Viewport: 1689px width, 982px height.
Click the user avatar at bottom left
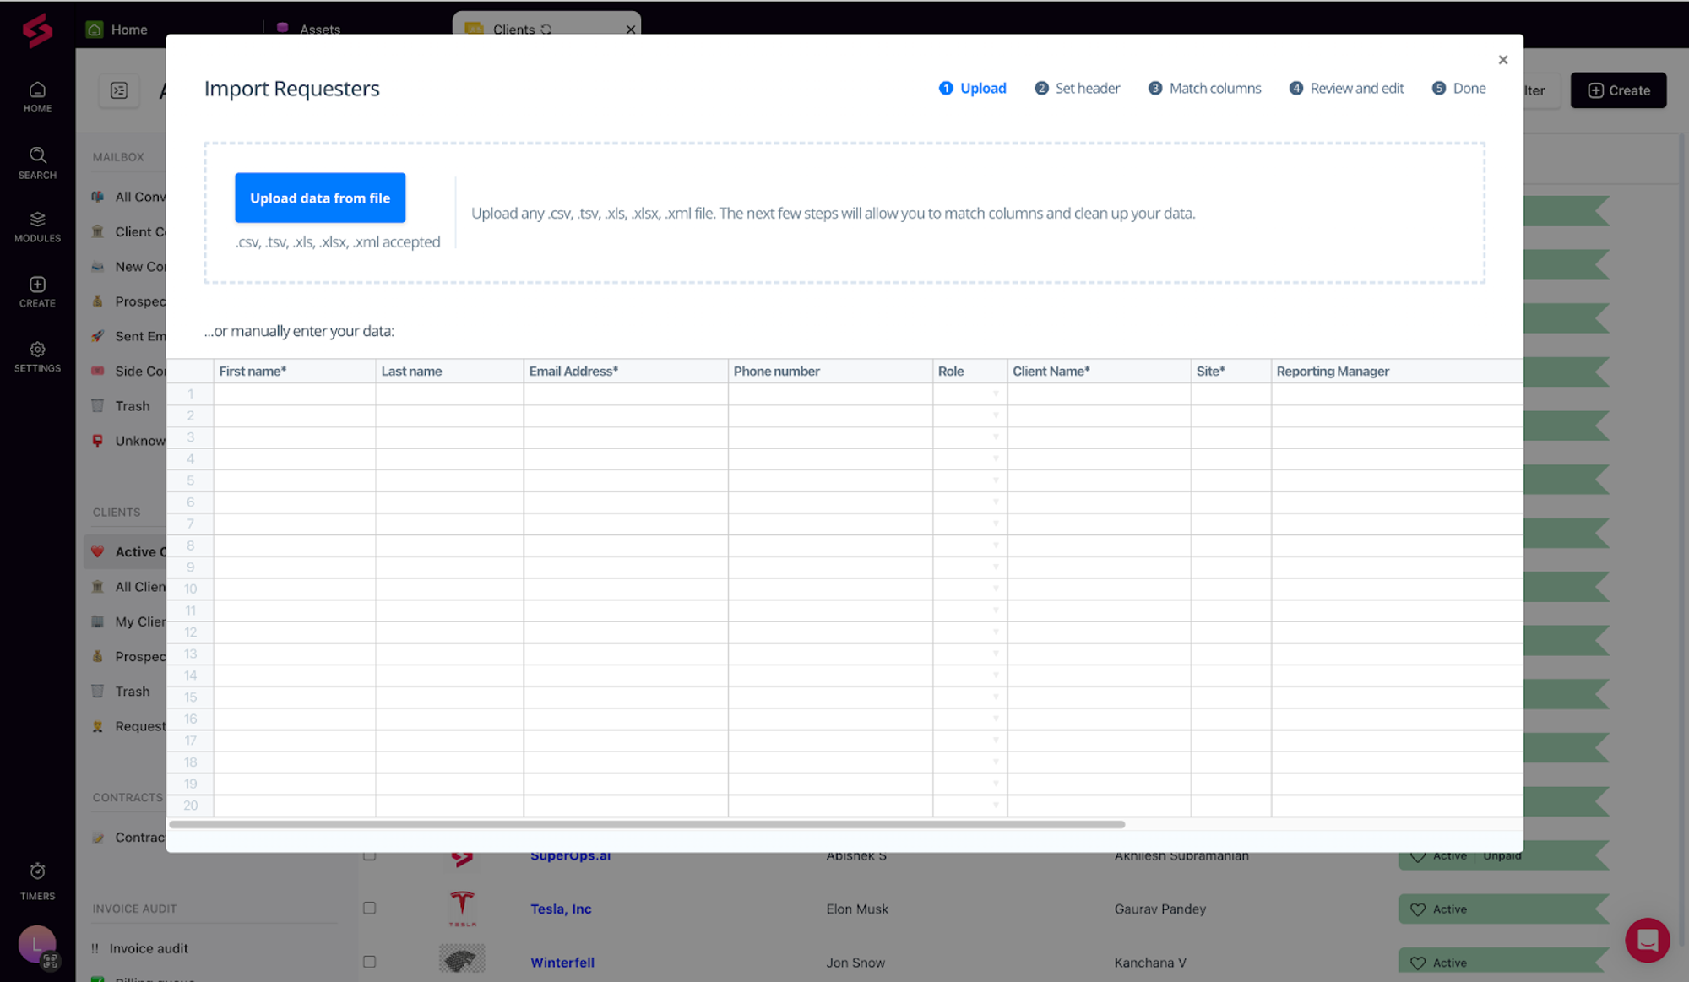coord(37,945)
